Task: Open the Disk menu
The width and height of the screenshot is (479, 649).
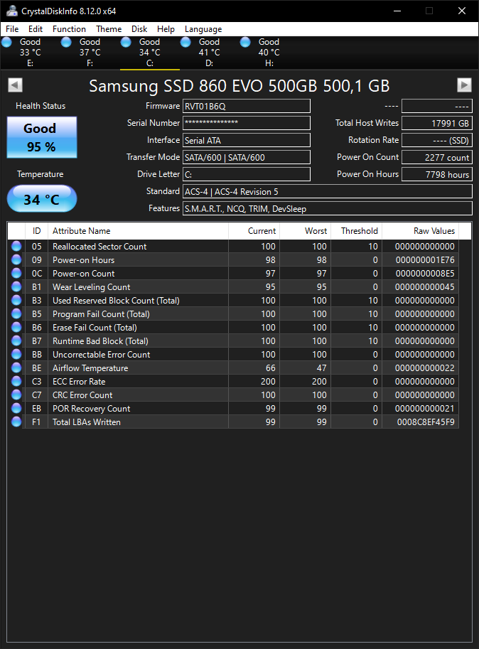Action: pyautogui.click(x=139, y=29)
